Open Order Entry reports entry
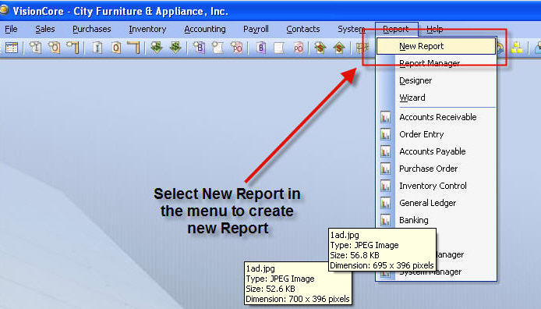 [436, 134]
